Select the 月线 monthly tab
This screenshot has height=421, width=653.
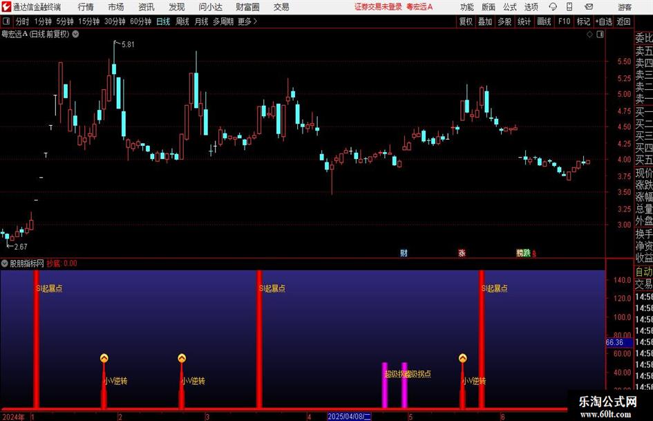[201, 21]
